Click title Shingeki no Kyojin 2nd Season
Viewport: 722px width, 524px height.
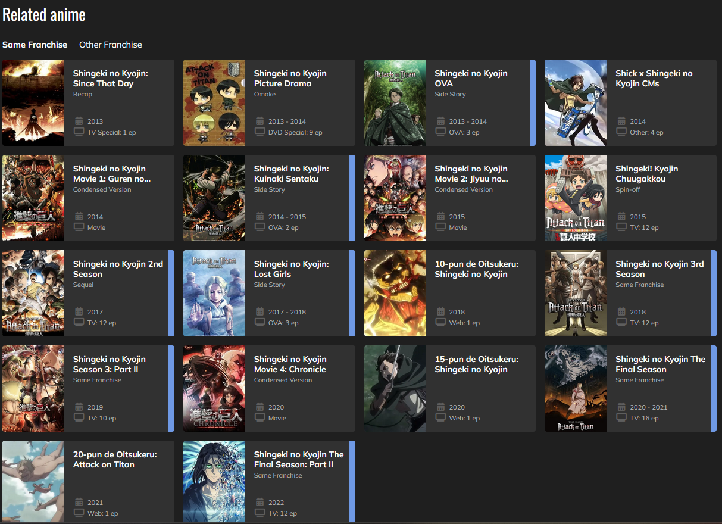click(118, 269)
